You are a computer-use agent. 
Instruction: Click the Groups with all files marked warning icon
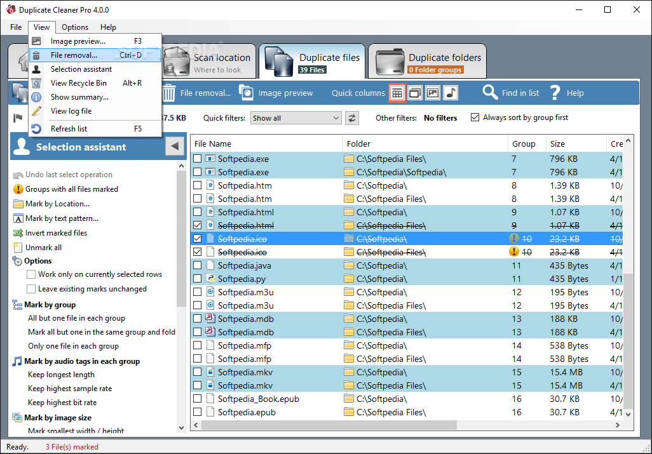pyautogui.click(x=18, y=189)
